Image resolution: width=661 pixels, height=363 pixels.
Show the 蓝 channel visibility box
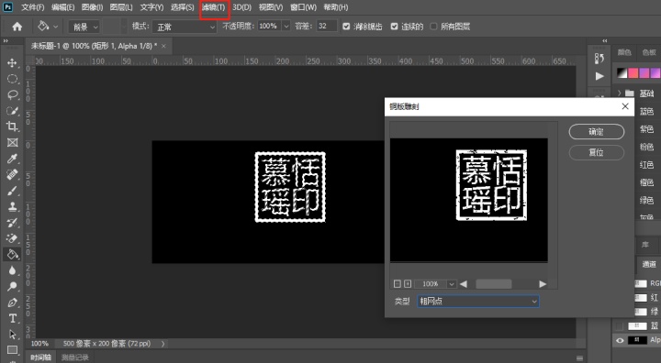tap(620, 326)
